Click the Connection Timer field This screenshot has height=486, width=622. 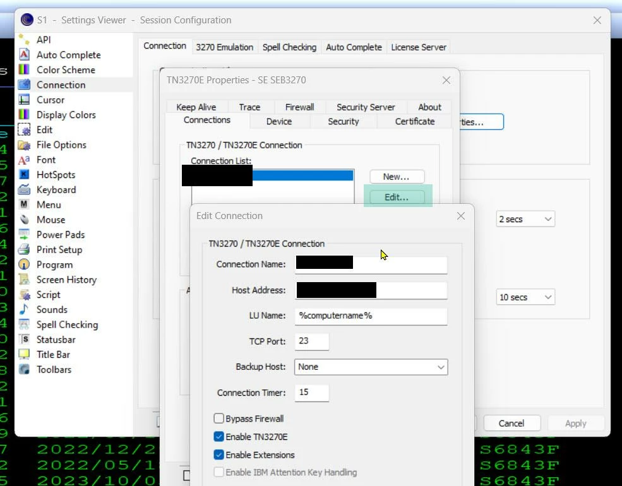[312, 393]
